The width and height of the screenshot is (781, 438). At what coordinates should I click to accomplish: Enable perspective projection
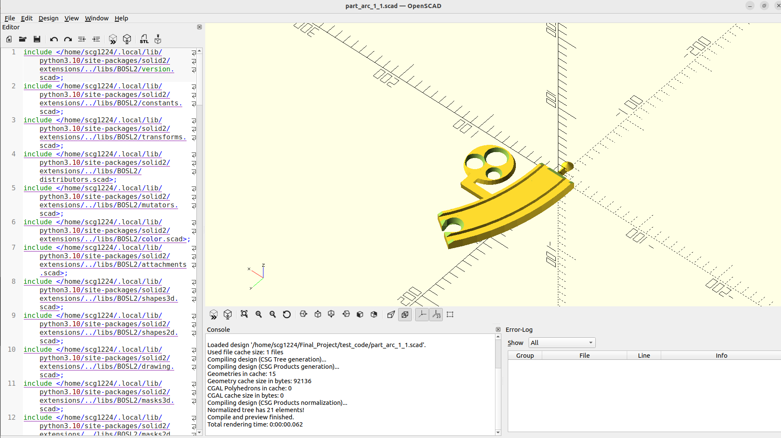pos(391,314)
